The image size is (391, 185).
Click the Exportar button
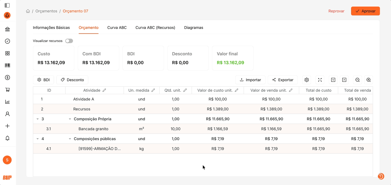[283, 80]
